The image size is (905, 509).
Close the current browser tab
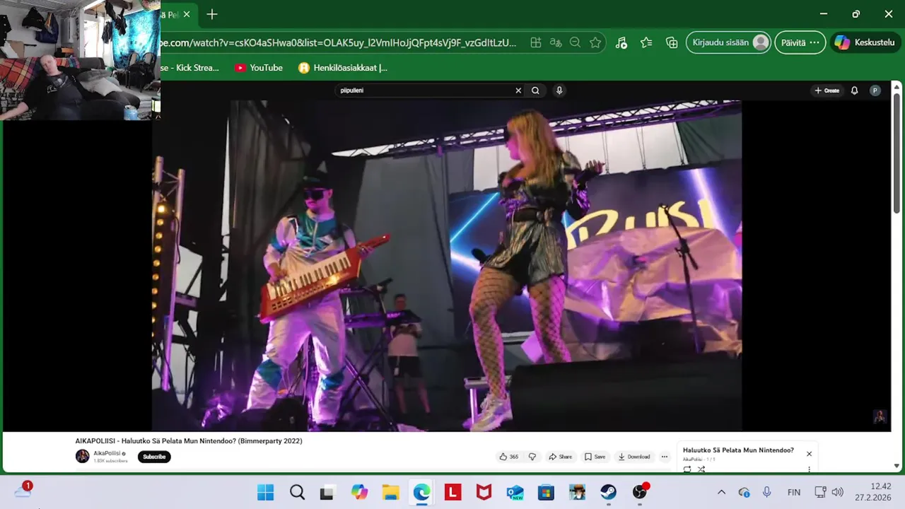coord(187,14)
